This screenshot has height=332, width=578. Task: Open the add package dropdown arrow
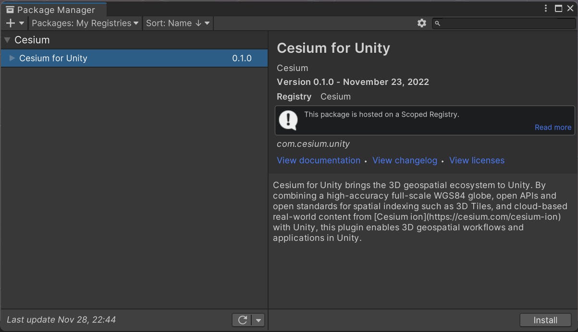21,23
